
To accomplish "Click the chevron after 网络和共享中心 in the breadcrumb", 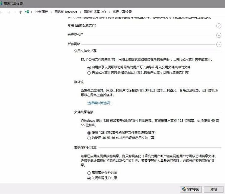I will (109, 12).
